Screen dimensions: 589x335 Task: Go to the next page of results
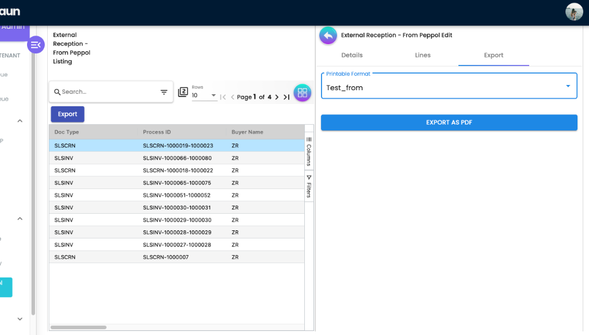pos(277,97)
